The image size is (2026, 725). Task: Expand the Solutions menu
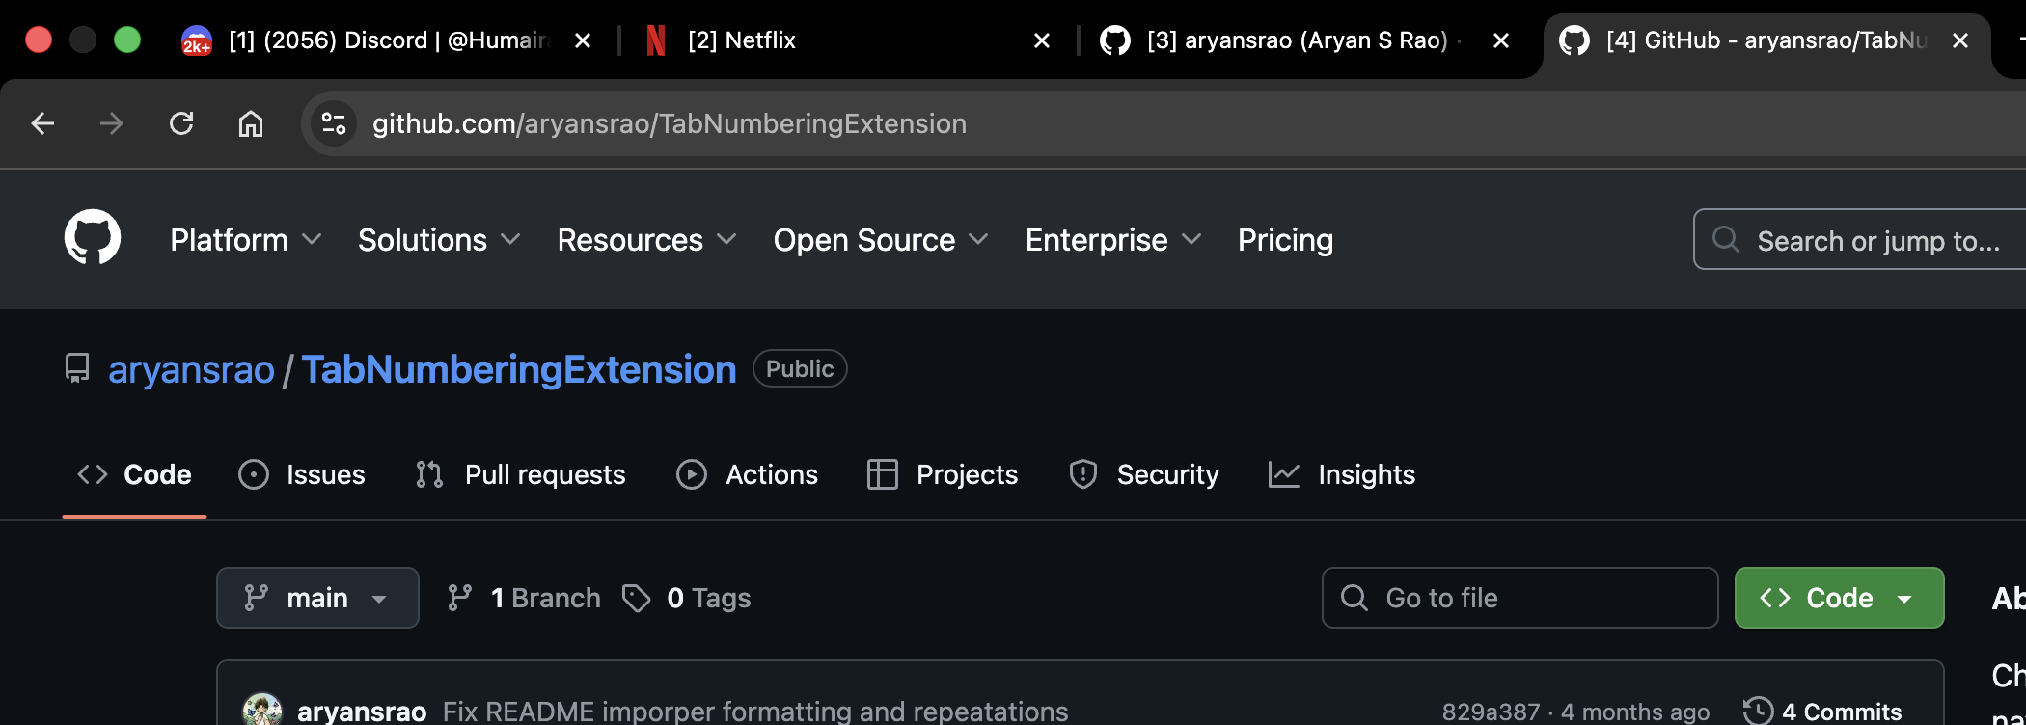click(x=439, y=240)
